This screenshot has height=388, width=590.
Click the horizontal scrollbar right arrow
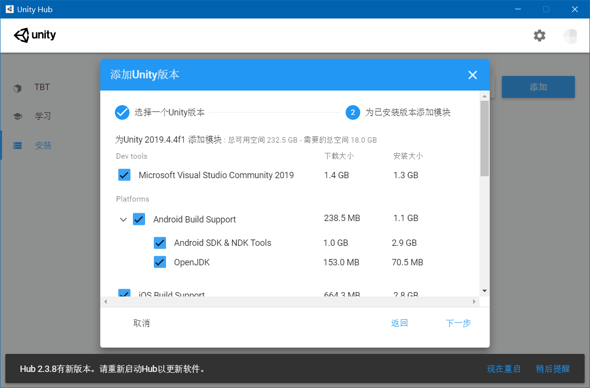[475, 302]
